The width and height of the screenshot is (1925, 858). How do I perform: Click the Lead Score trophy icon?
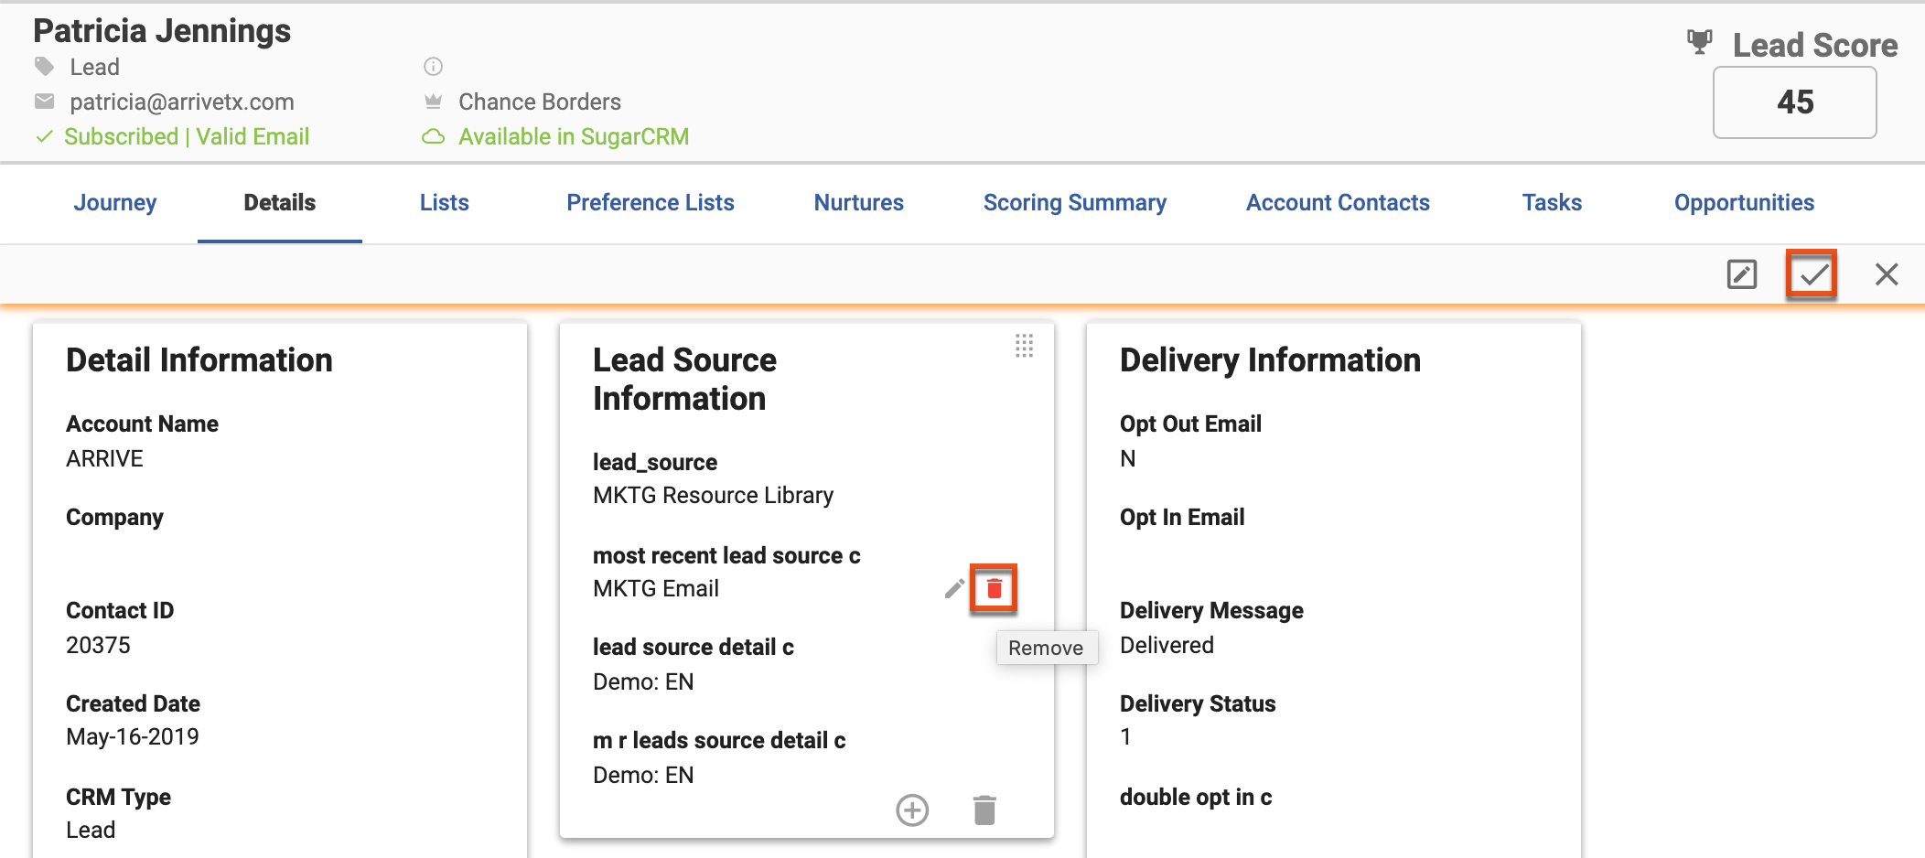1699,42
